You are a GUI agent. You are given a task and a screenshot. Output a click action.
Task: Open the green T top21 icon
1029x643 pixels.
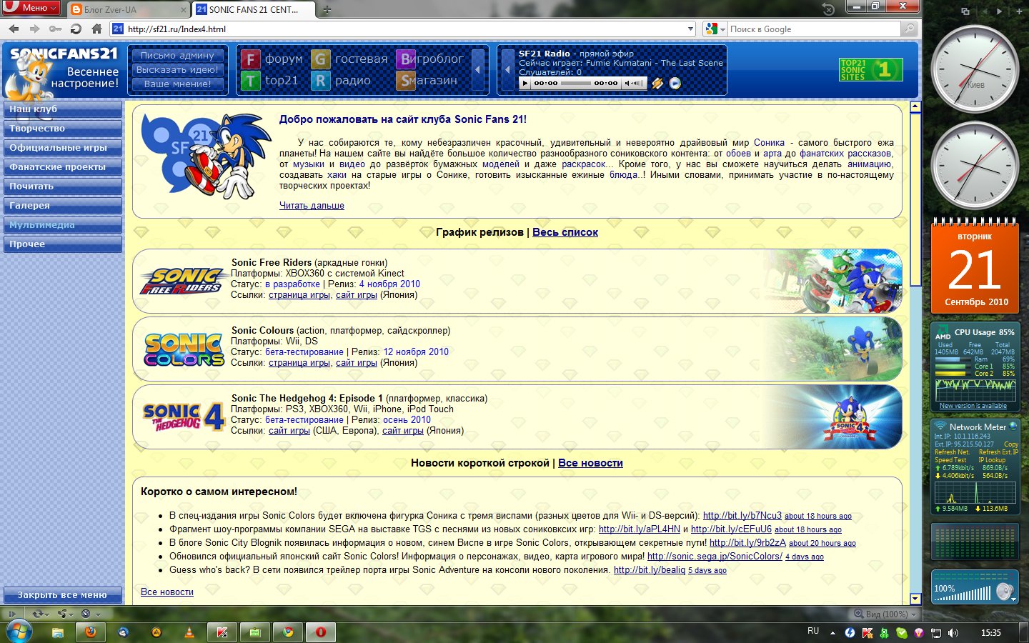(249, 81)
